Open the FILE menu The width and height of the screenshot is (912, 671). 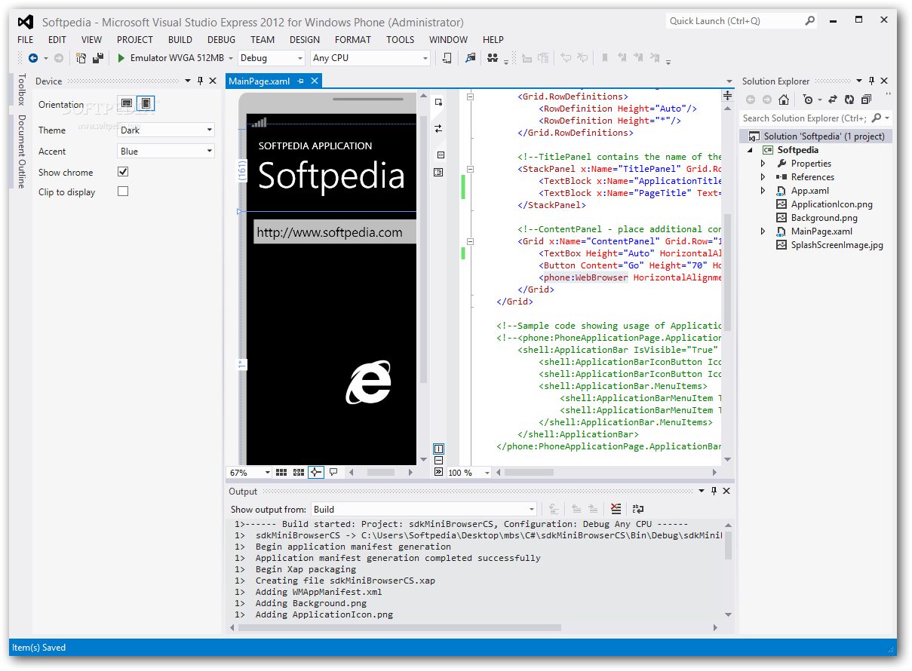click(x=25, y=39)
